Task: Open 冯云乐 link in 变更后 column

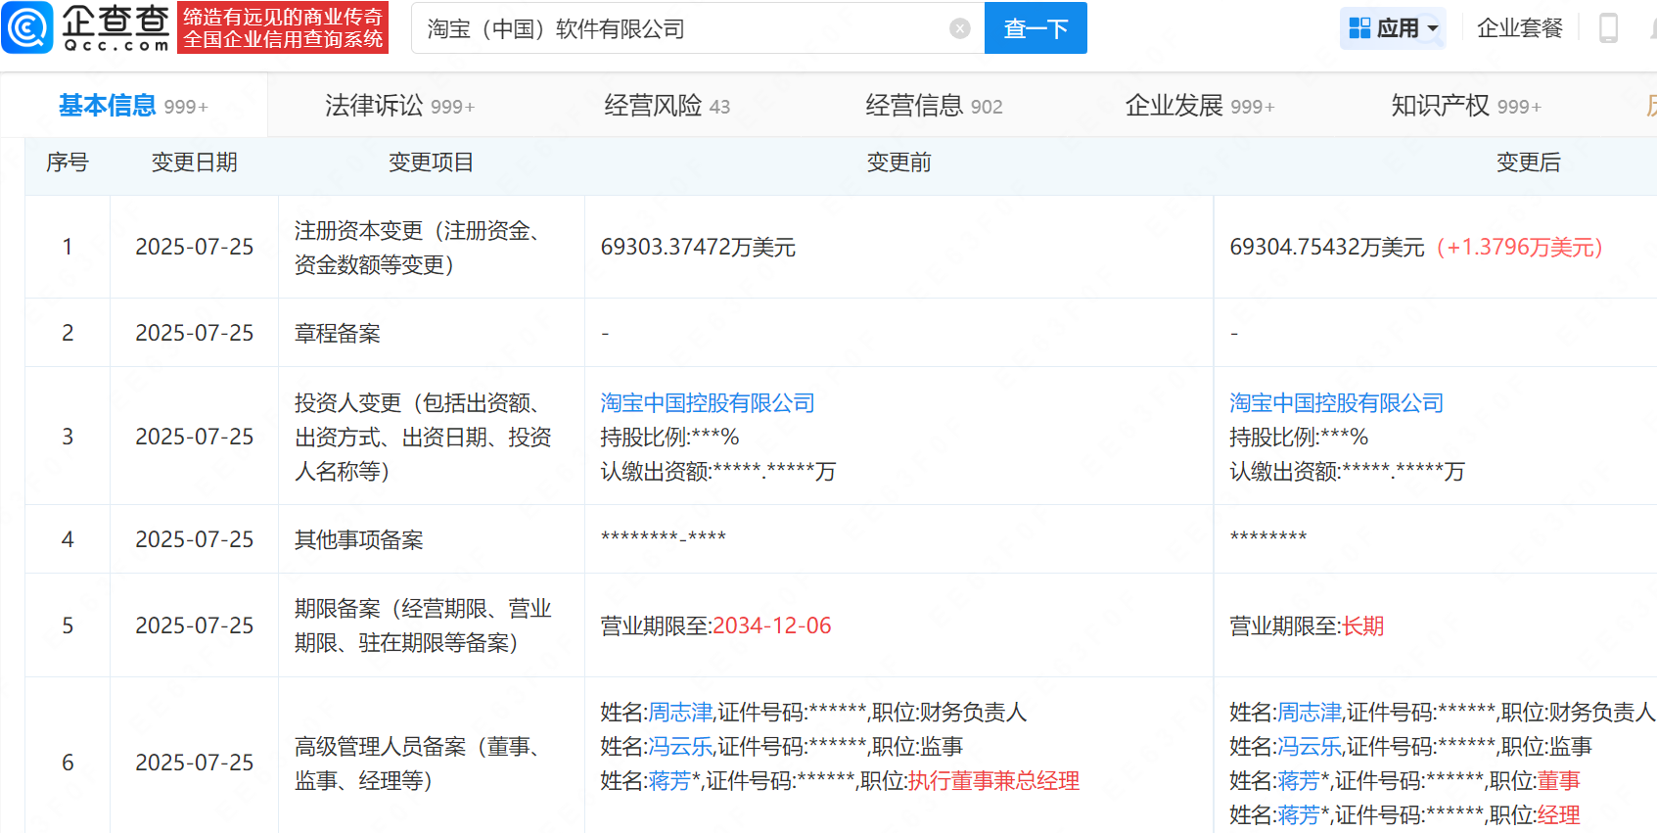Action: [1310, 747]
